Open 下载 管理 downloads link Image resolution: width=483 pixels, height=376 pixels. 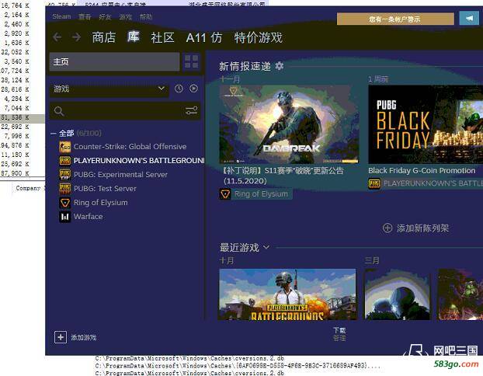(x=339, y=334)
